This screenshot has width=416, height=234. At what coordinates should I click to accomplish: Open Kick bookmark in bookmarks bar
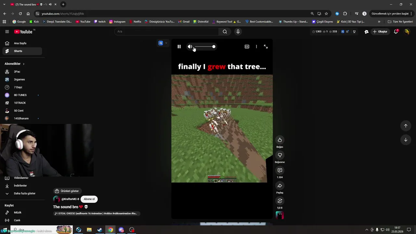[34, 22]
